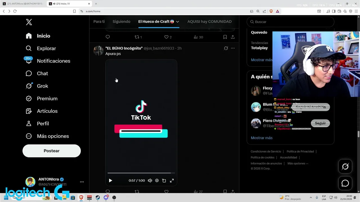
Task: Open the Accesibilidad footer link
Action: click(x=289, y=157)
